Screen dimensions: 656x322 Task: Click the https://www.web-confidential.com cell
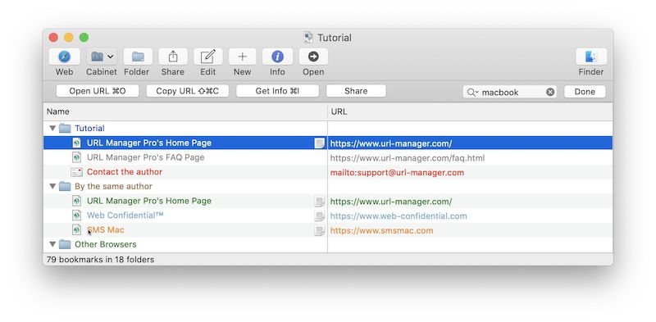pyautogui.click(x=470, y=215)
